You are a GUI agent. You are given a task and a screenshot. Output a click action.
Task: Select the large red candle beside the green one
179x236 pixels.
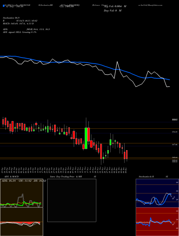(x=88, y=134)
